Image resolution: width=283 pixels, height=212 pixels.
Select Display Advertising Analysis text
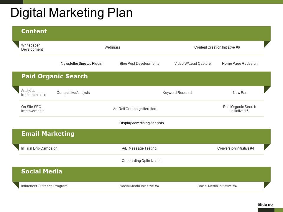point(141,123)
